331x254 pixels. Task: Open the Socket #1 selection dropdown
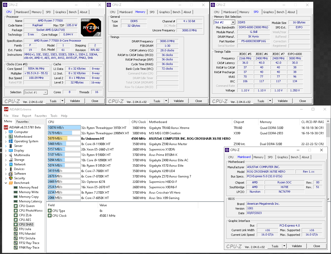pyautogui.click(x=45, y=92)
